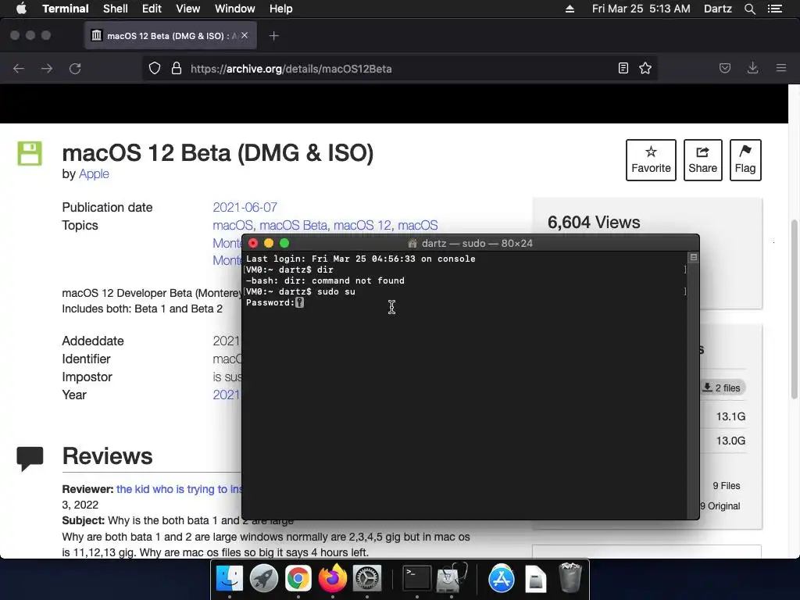Click the Favorite button
800x600 pixels.
pyautogui.click(x=651, y=159)
